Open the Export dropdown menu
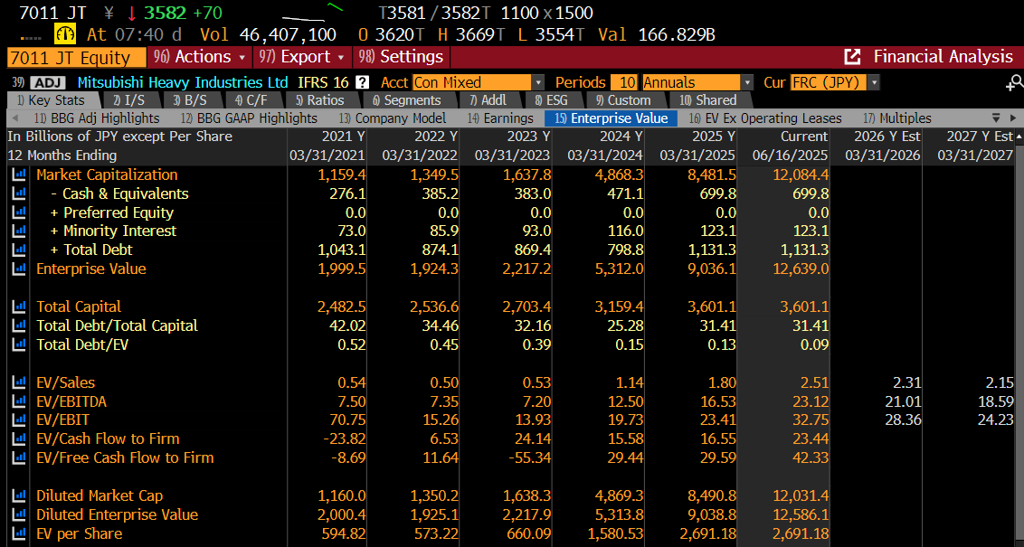 302,57
